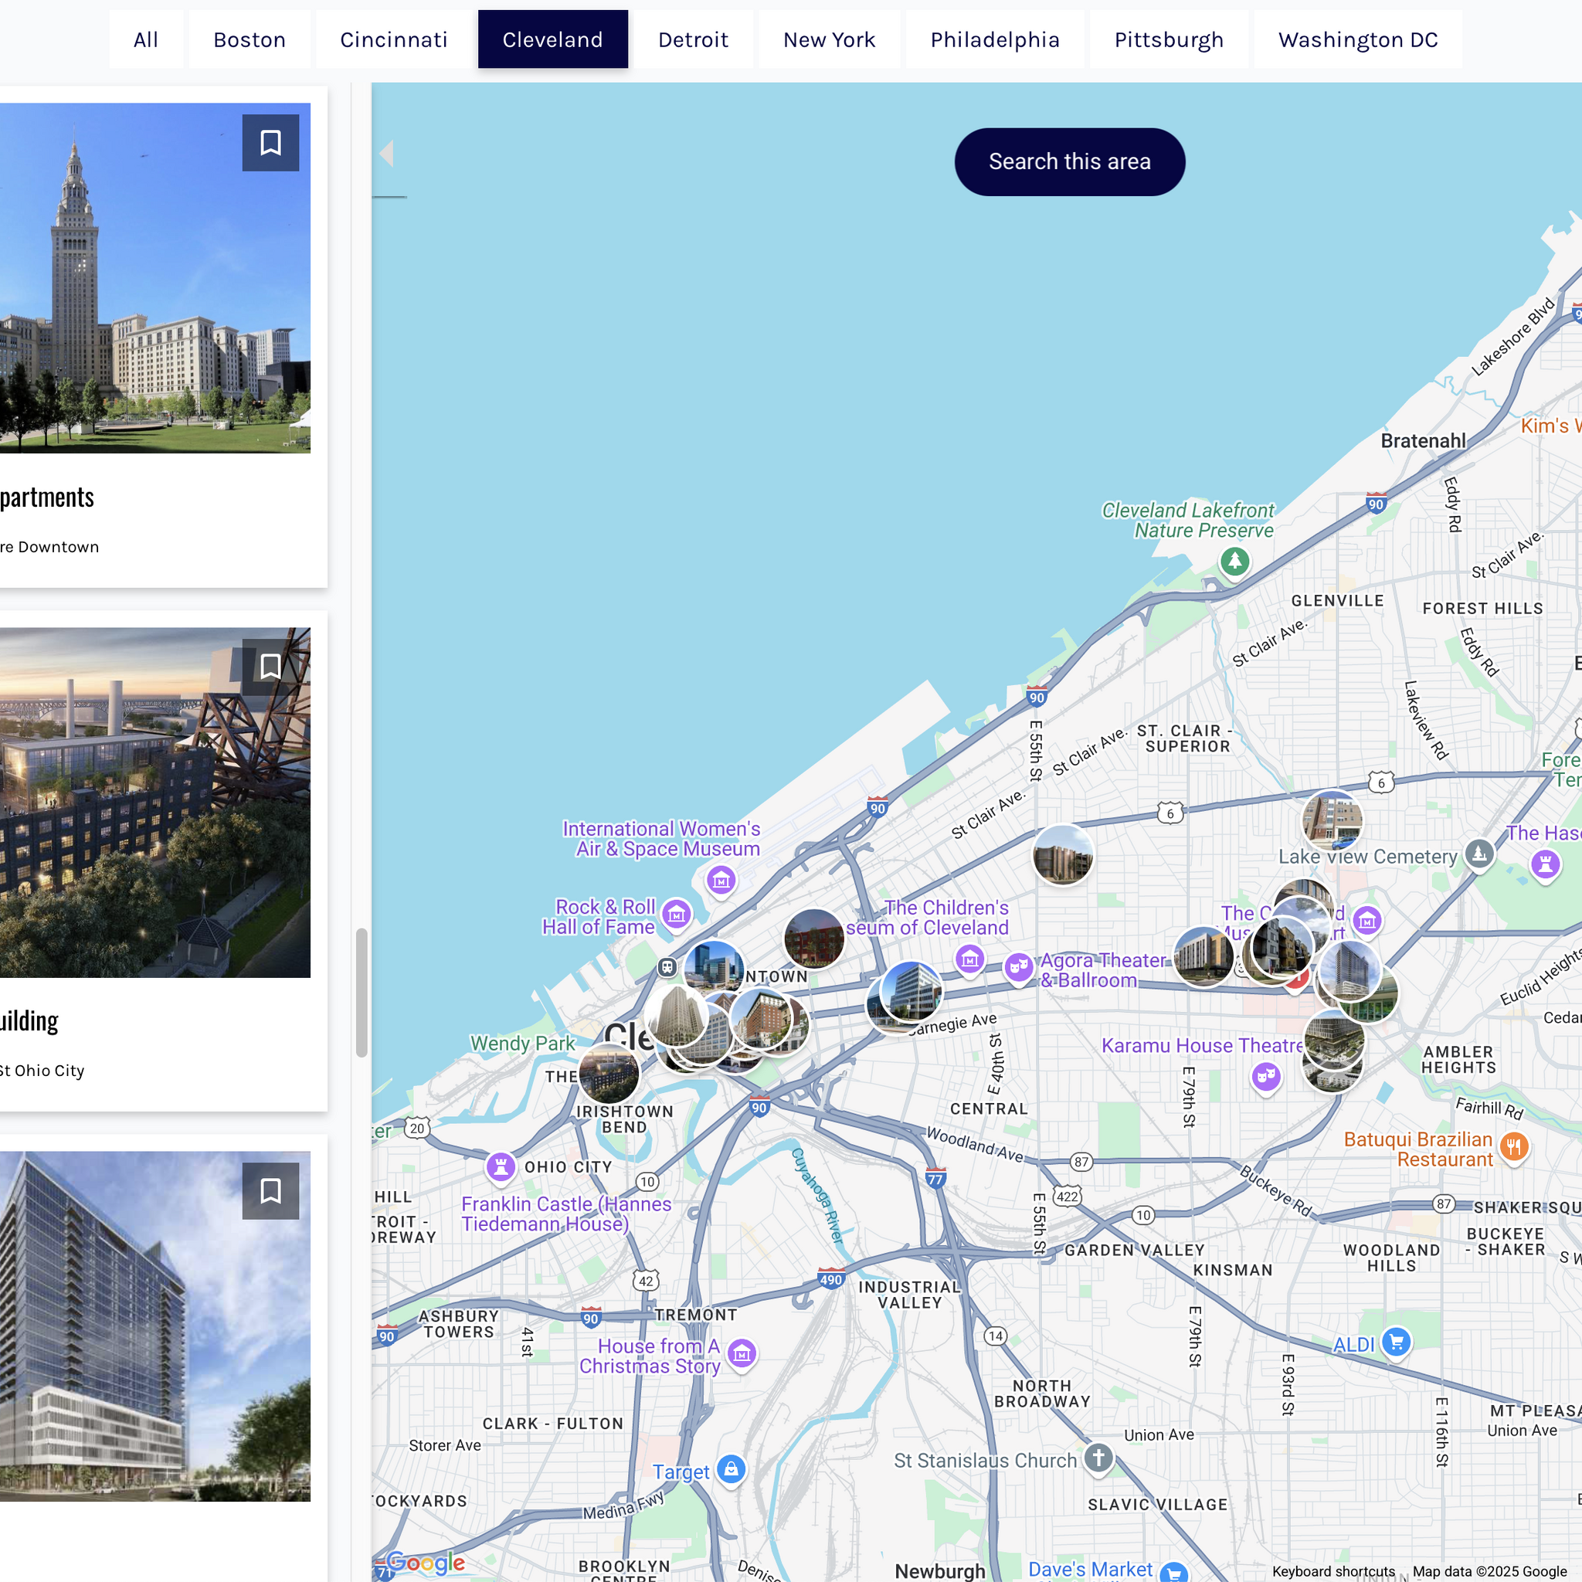Click the Slavic Village label
Viewport: 1582px width, 1582px height.
point(1158,1504)
